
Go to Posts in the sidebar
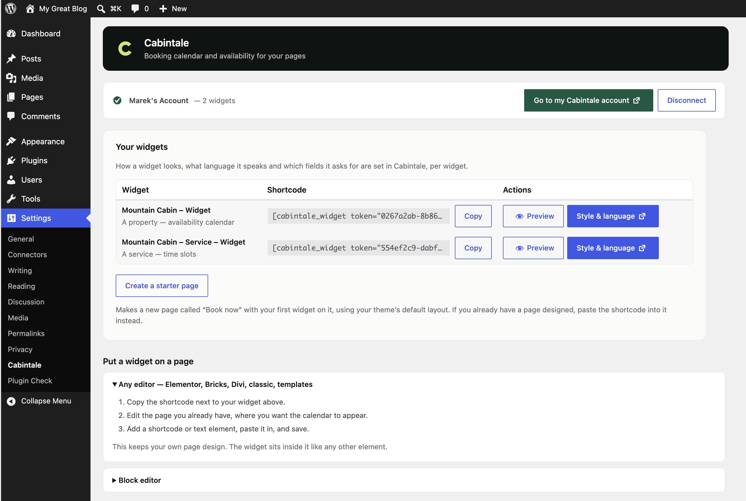pos(46,59)
